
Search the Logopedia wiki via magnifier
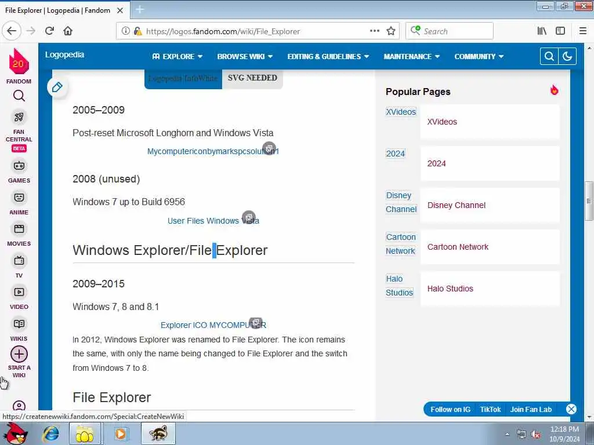(x=549, y=56)
